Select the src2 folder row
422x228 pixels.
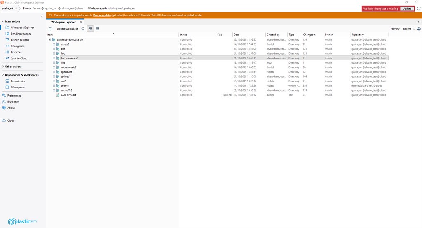pos(218,81)
